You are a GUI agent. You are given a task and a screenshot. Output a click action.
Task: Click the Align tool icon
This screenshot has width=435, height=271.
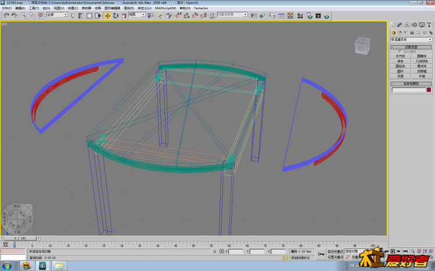point(262,16)
